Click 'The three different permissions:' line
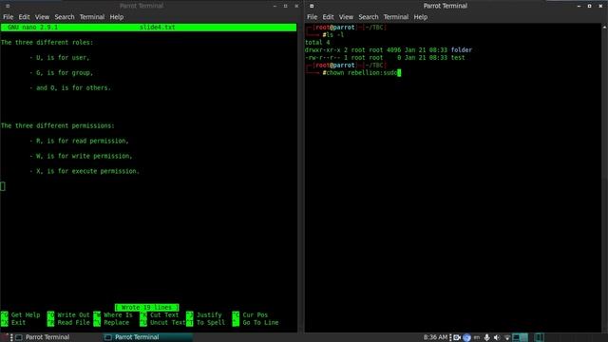Viewport: 608px width, 342px height. 58,125
